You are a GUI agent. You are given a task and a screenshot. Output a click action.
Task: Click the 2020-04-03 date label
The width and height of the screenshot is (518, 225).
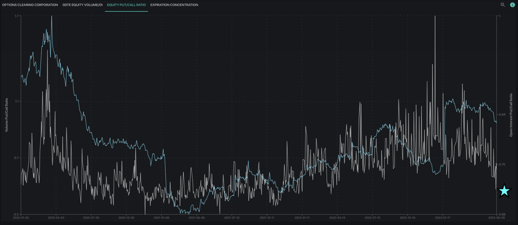pyautogui.click(x=56, y=218)
